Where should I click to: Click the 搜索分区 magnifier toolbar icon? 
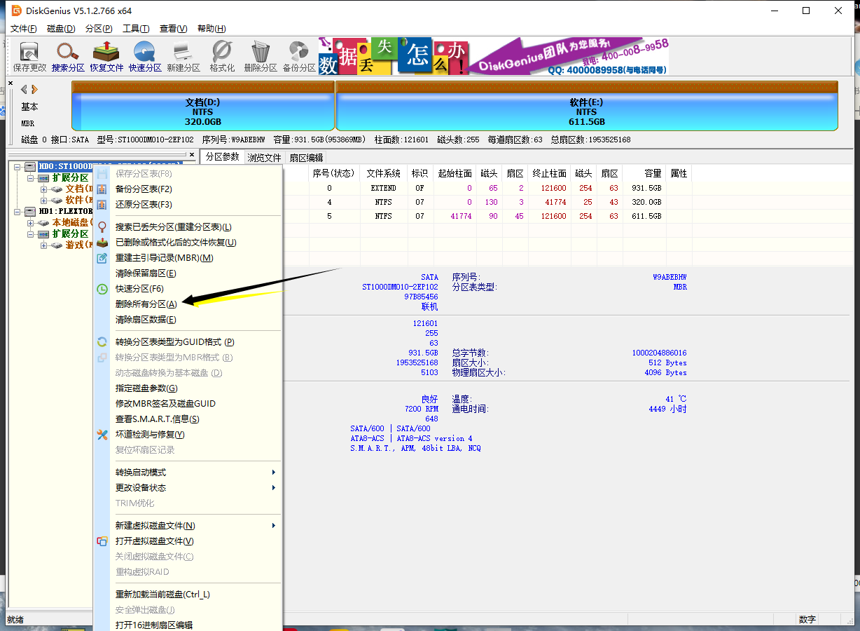pyautogui.click(x=68, y=55)
